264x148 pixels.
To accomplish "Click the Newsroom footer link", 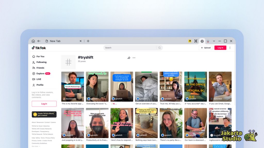I will 40,122.
